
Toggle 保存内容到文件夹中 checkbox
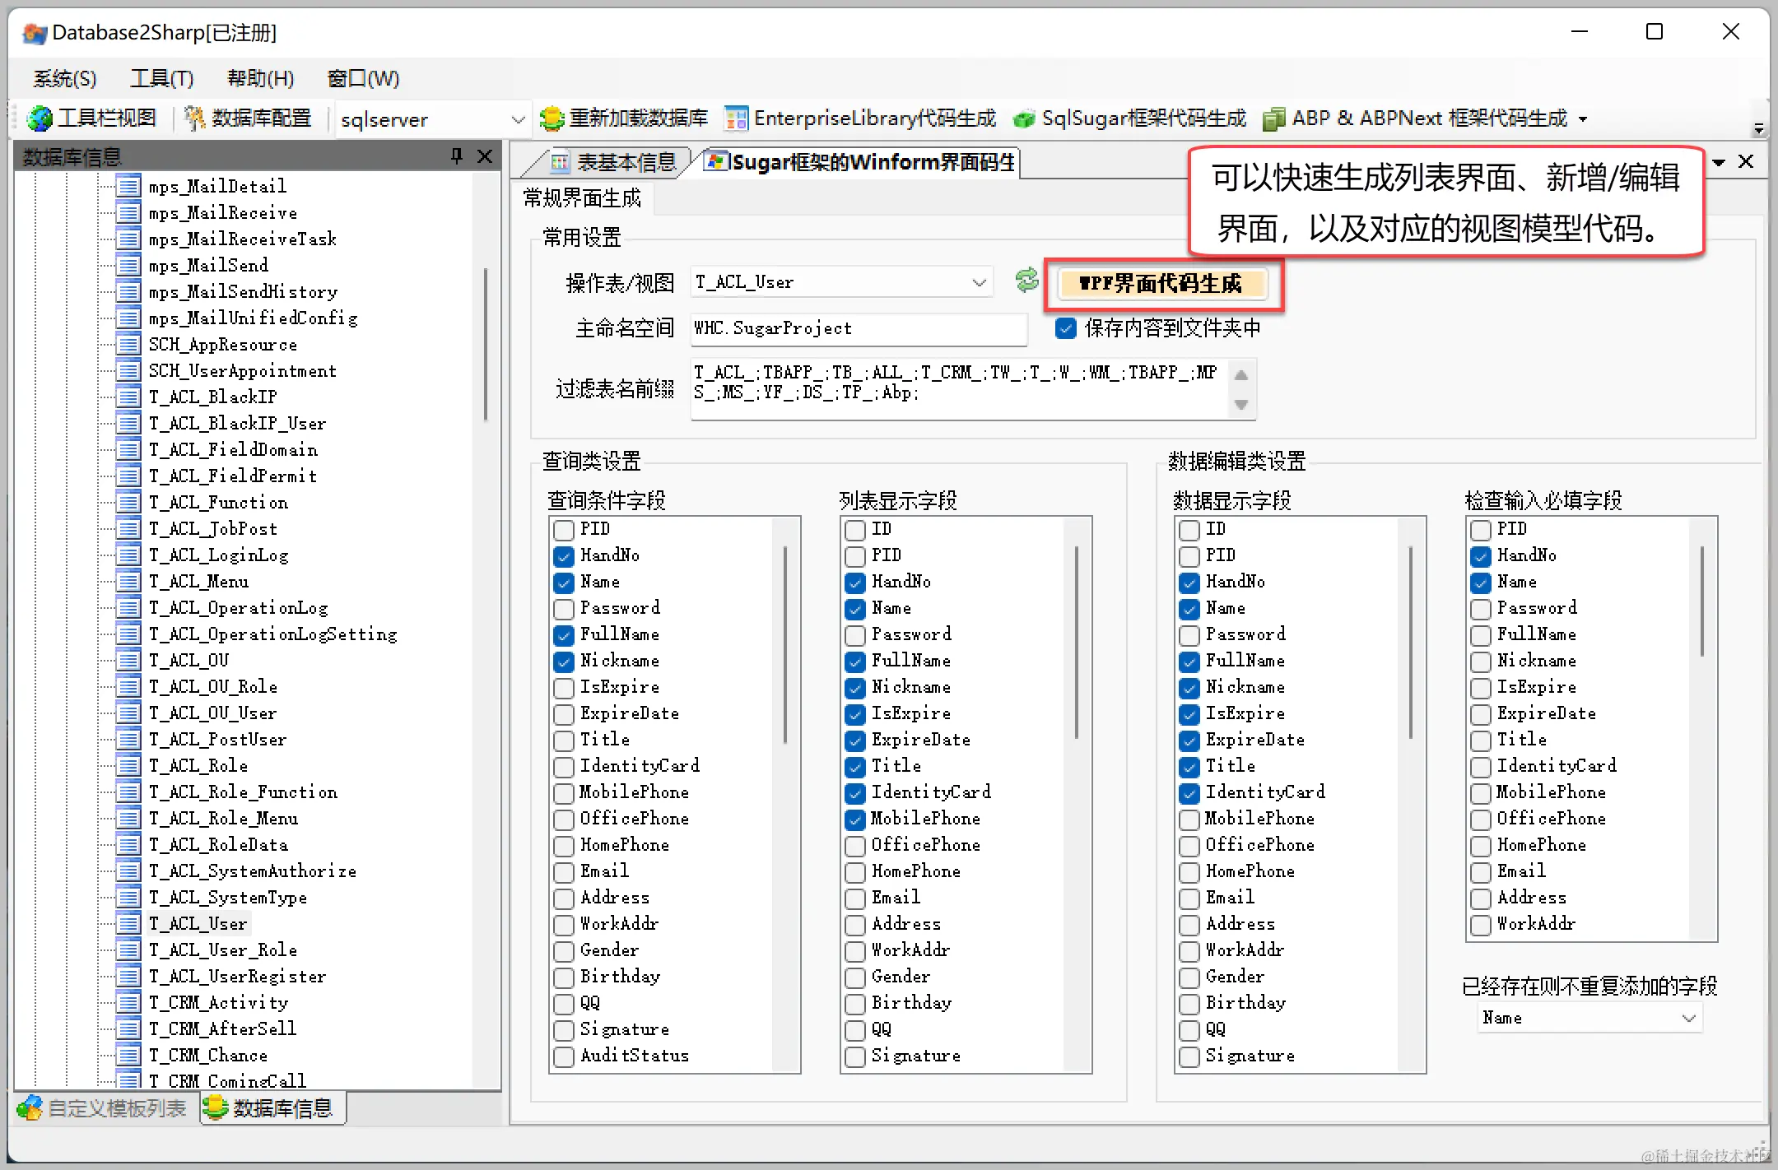pos(1065,328)
